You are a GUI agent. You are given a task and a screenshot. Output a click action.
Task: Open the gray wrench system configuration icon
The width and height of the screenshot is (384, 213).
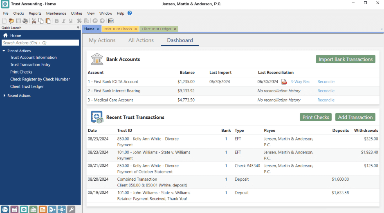(x=71, y=209)
